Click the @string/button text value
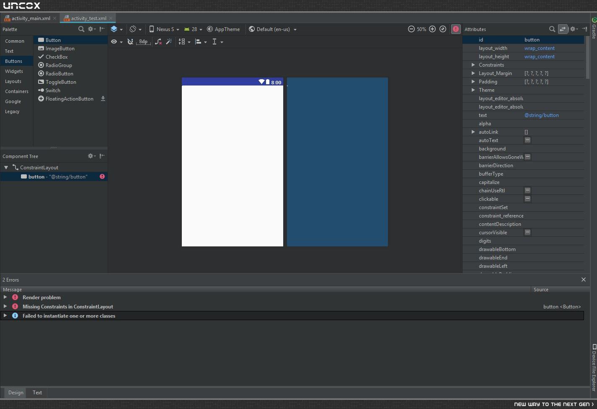The width and height of the screenshot is (597, 409). tap(541, 115)
